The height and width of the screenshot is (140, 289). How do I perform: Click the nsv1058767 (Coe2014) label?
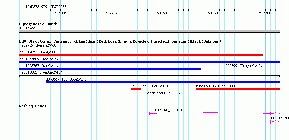tap(39, 66)
